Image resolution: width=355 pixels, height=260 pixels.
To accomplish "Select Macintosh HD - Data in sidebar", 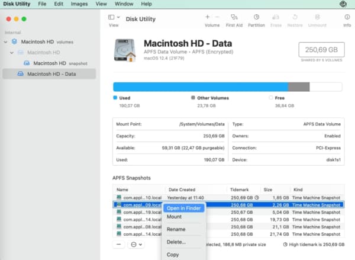I will click(x=49, y=74).
